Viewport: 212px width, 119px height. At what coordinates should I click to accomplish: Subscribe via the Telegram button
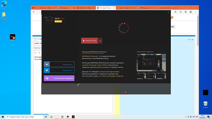coord(59,70)
